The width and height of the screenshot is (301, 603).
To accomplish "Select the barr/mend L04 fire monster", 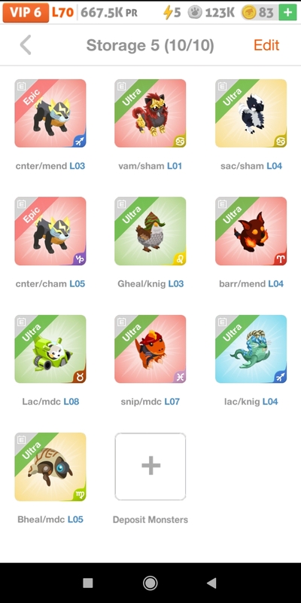I will [x=251, y=231].
